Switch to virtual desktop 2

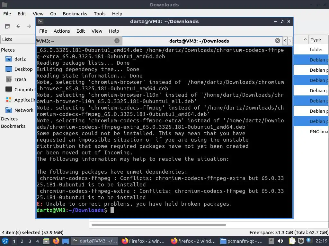pyautogui.click(x=22, y=241)
